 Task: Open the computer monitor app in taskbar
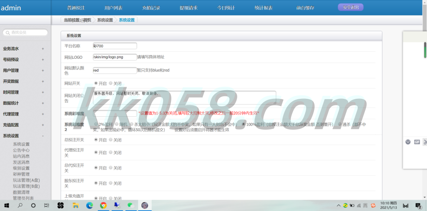(x=117, y=205)
